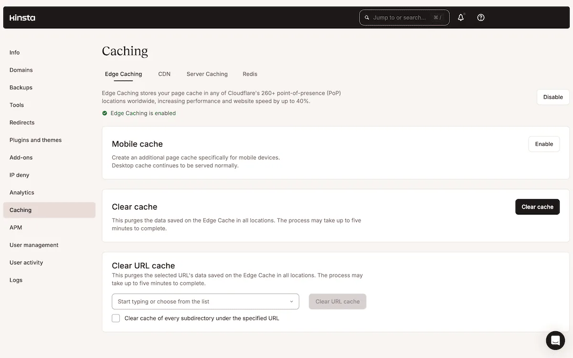Open the Redis tab
Viewport: 573px width, 358px height.
250,74
